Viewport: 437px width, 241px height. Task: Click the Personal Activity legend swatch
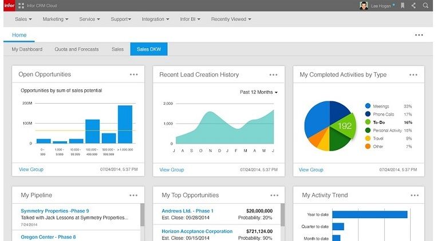click(368, 130)
